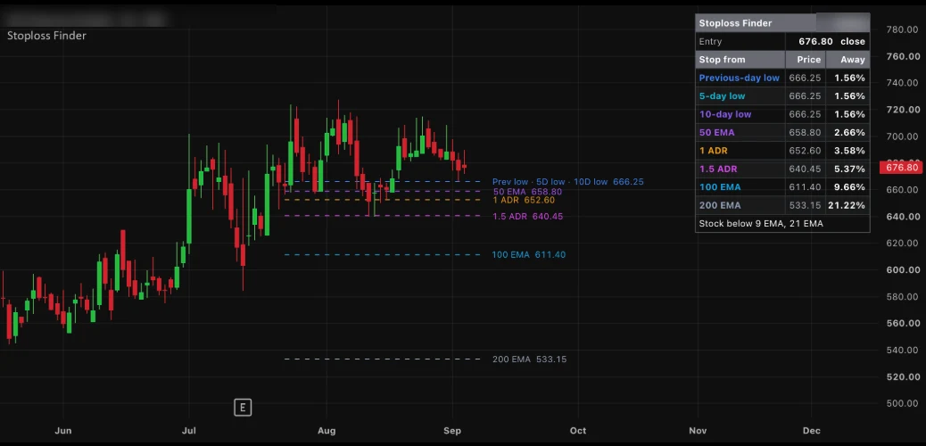926x446 pixels.
Task: Click the 5.37% away cell
Action: (x=850, y=169)
